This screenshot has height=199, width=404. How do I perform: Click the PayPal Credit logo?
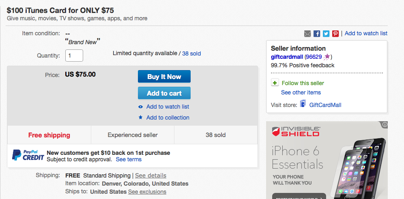coord(28,155)
